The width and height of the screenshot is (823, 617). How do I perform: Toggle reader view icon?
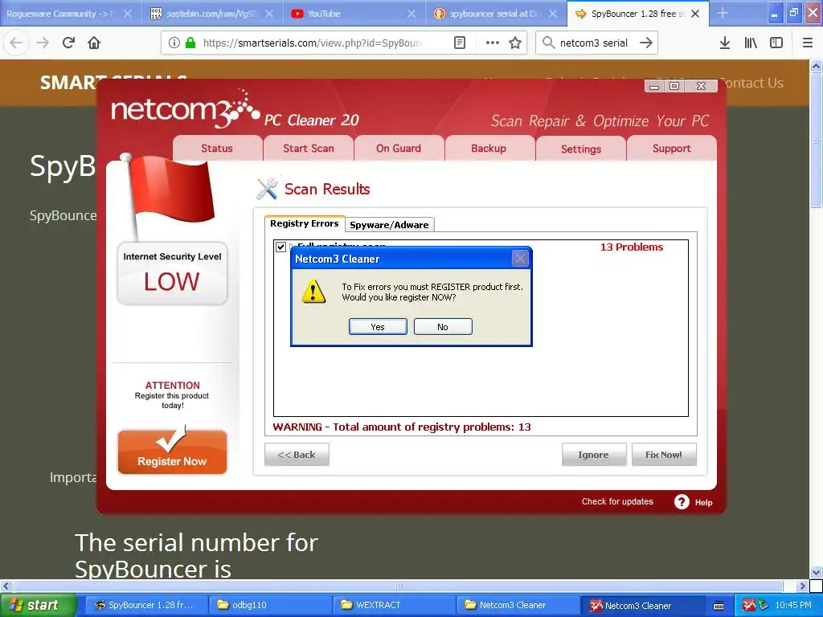point(459,43)
